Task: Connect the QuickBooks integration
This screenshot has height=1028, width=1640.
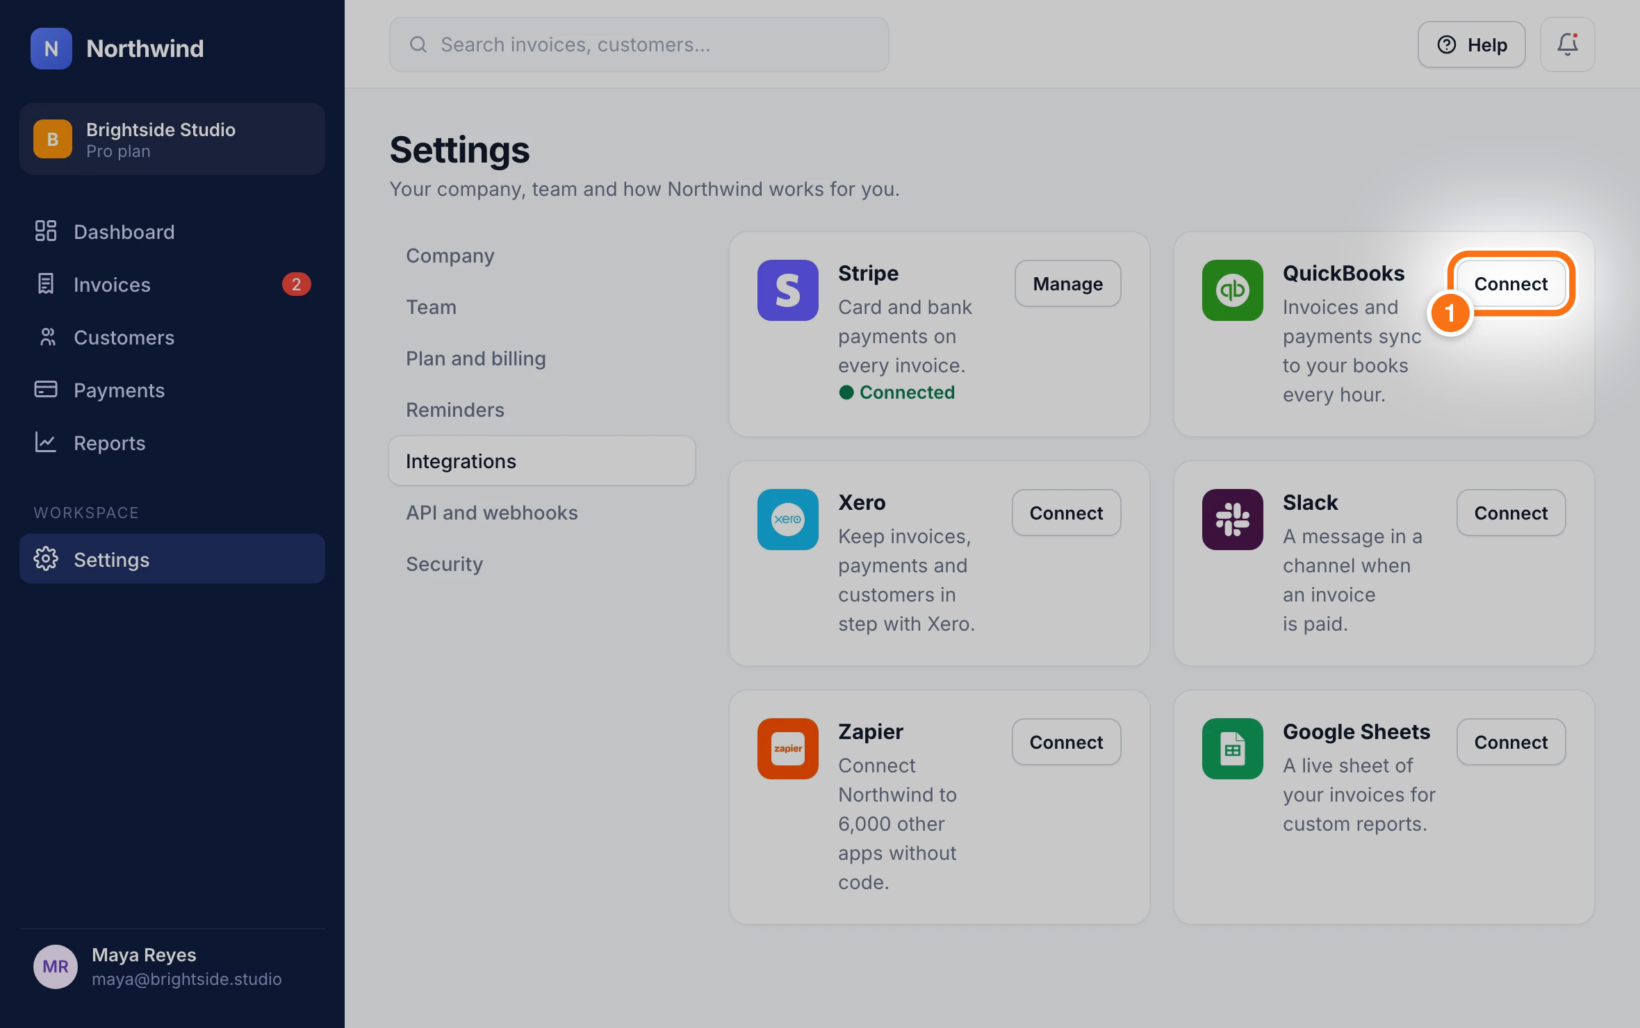Action: click(x=1511, y=283)
